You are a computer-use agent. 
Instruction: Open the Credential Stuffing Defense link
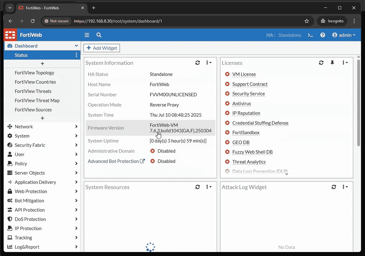tap(260, 123)
